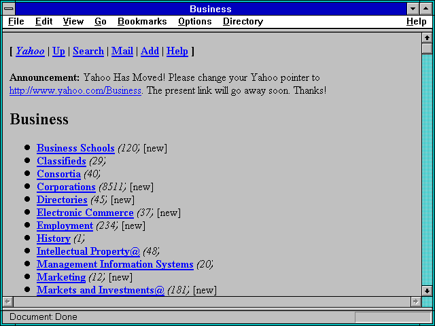Click the (234) count next to Employment

pyautogui.click(x=107, y=226)
